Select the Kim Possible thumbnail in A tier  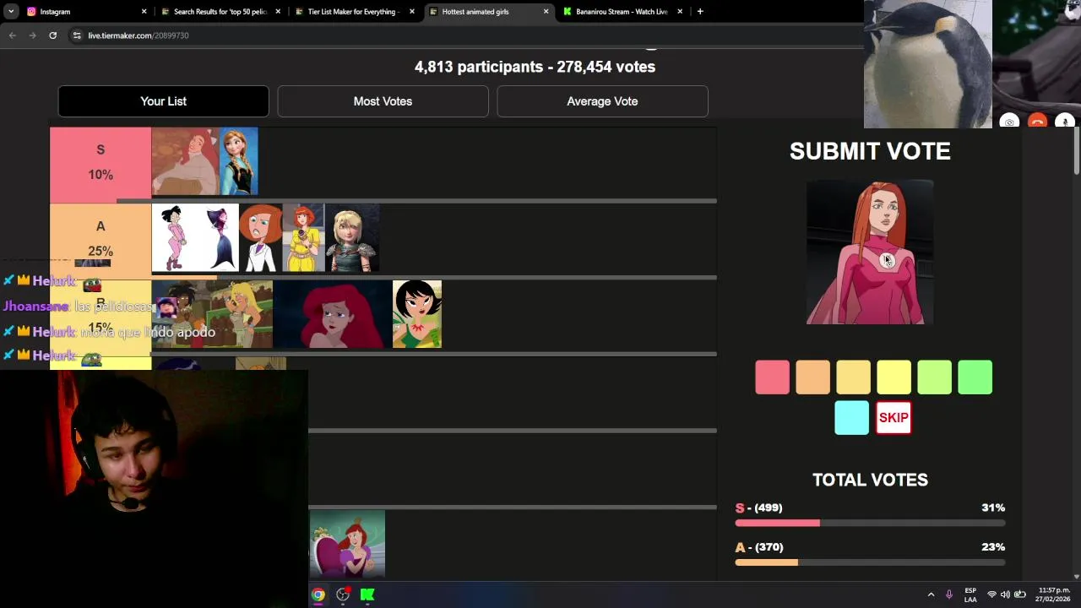point(260,237)
